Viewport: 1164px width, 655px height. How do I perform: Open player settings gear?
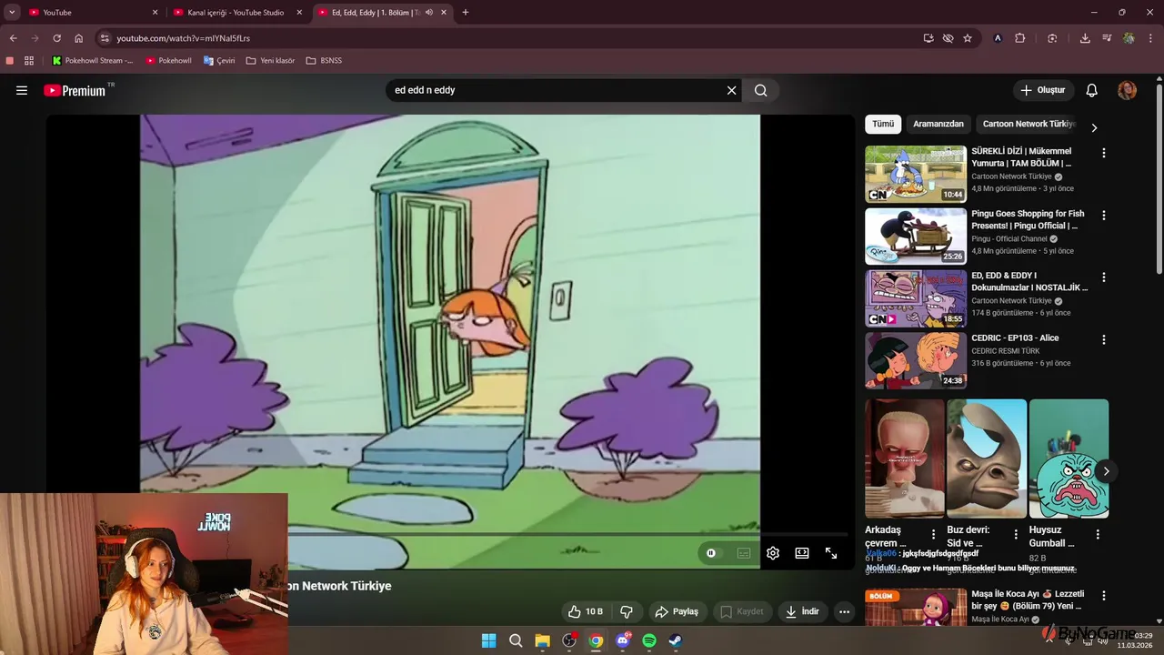pos(773,553)
